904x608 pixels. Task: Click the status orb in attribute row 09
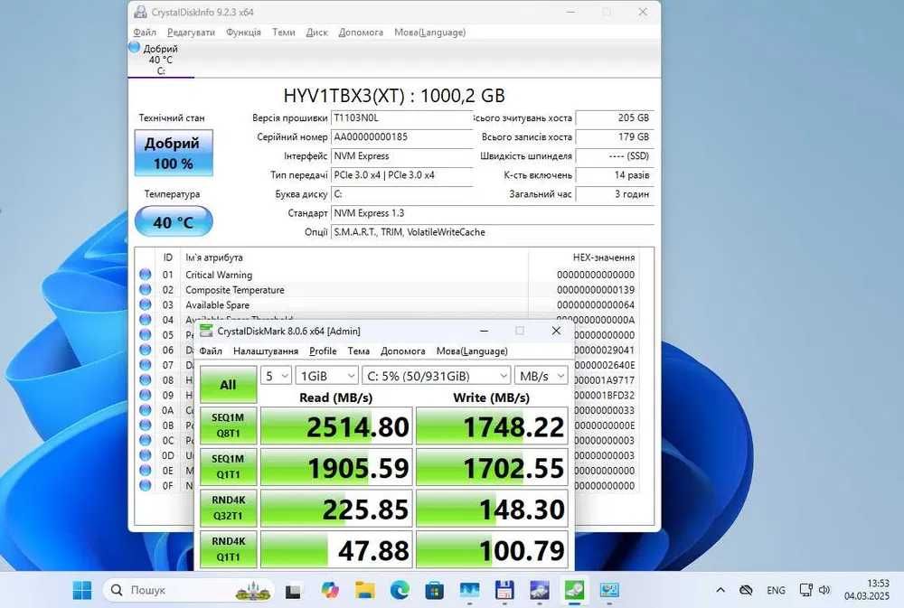[x=146, y=395]
